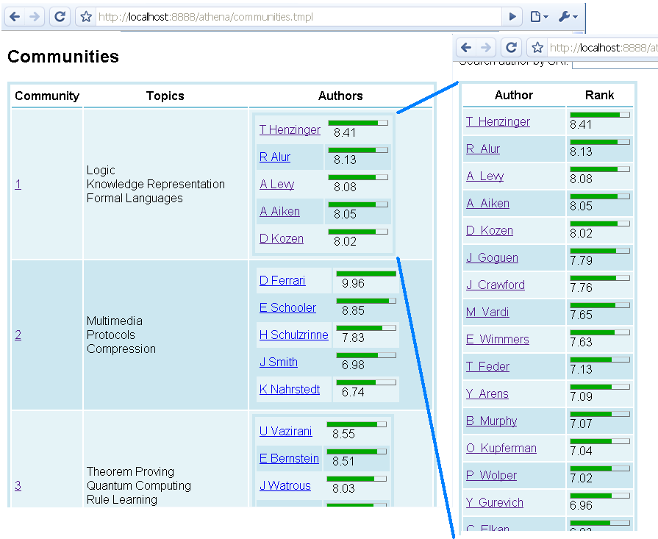Viewport: 658px width, 539px height.
Task: Select the Community column header
Action: 47,96
